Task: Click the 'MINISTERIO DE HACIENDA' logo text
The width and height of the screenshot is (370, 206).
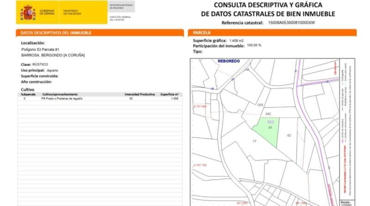Action: pyautogui.click(x=72, y=12)
